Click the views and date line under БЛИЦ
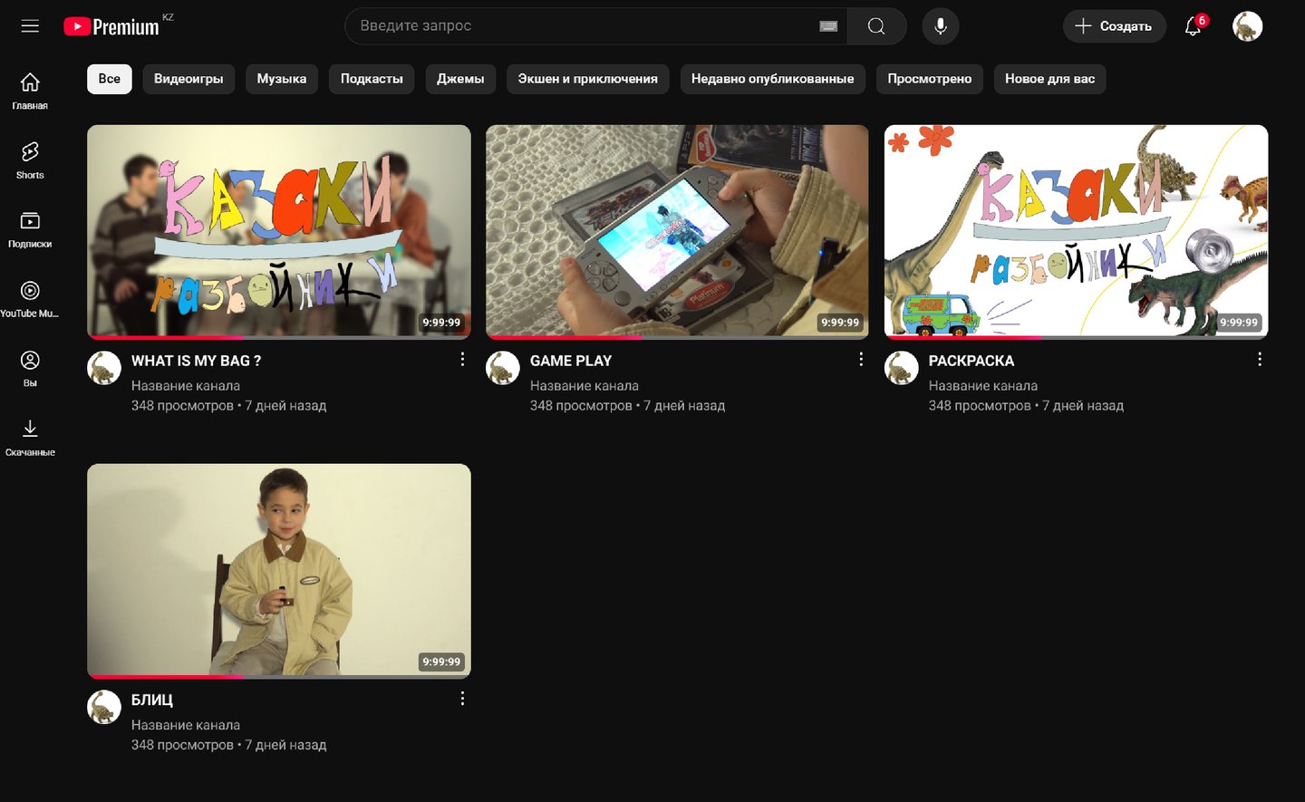 point(229,745)
